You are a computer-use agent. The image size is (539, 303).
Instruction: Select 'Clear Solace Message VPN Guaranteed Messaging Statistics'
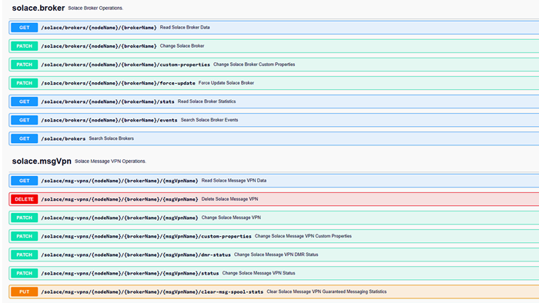coord(326,291)
